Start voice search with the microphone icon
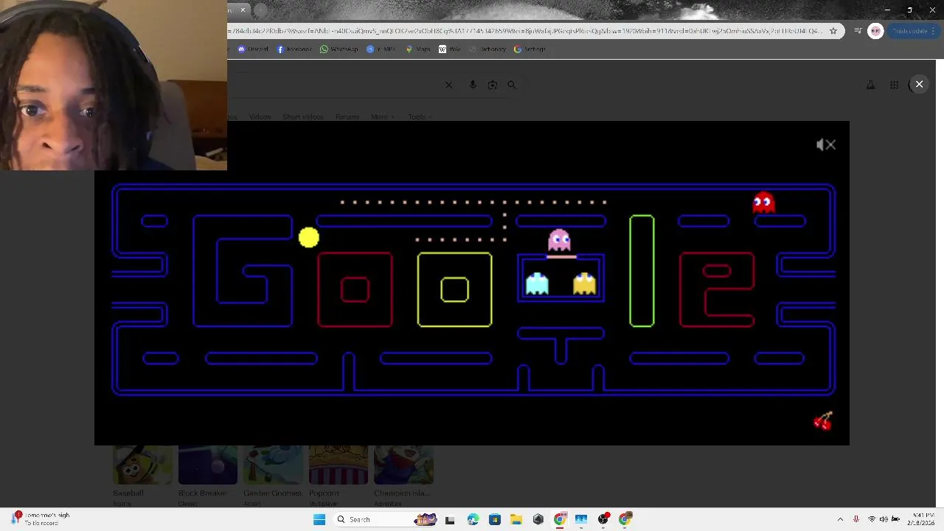Viewport: 944px width, 531px height. 473,85
